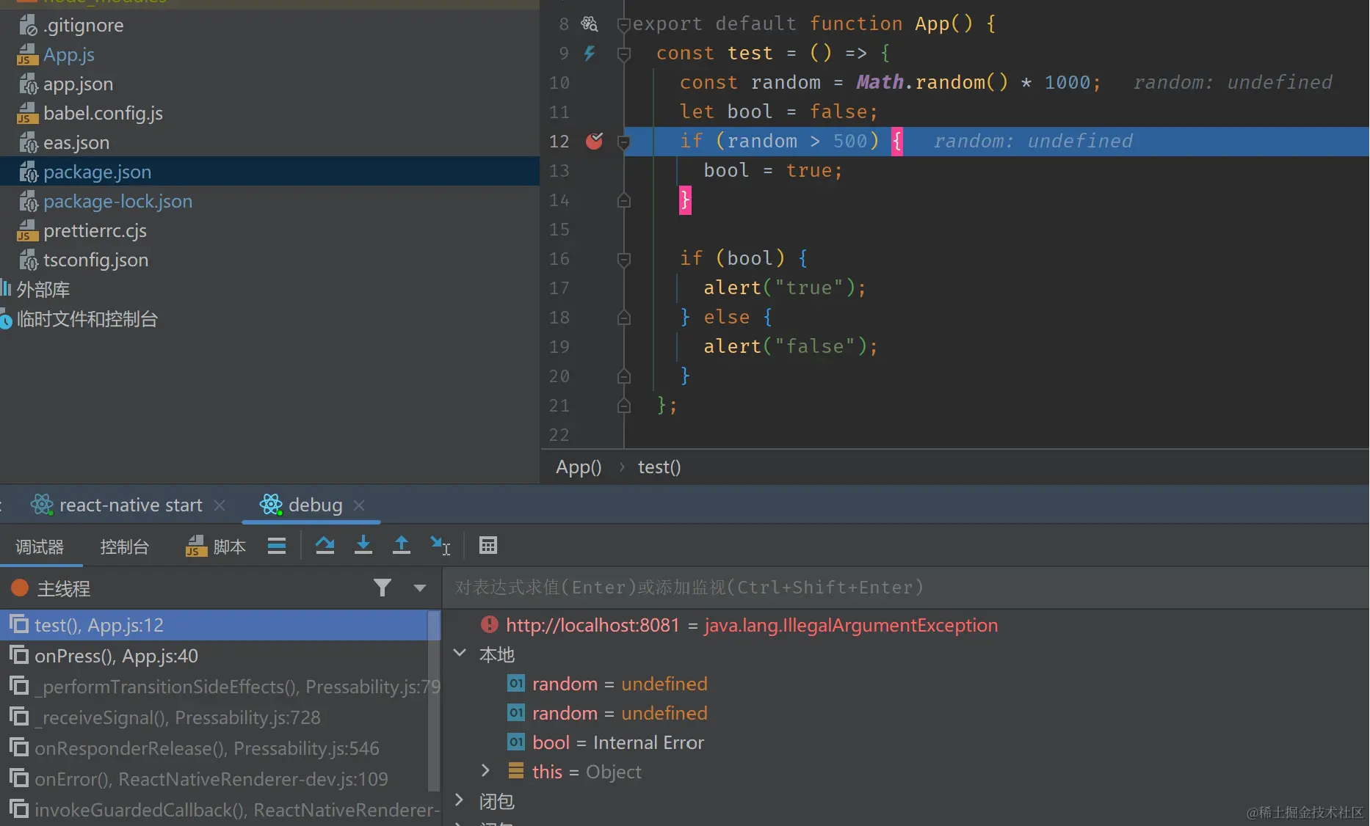Click the gutter icon beside line 8
The image size is (1370, 826).
pyautogui.click(x=590, y=23)
